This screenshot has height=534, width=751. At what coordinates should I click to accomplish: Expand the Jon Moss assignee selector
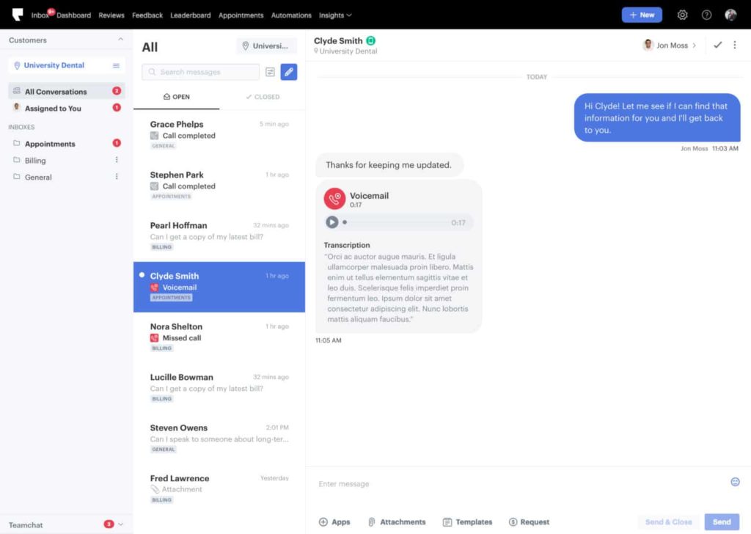(669, 45)
